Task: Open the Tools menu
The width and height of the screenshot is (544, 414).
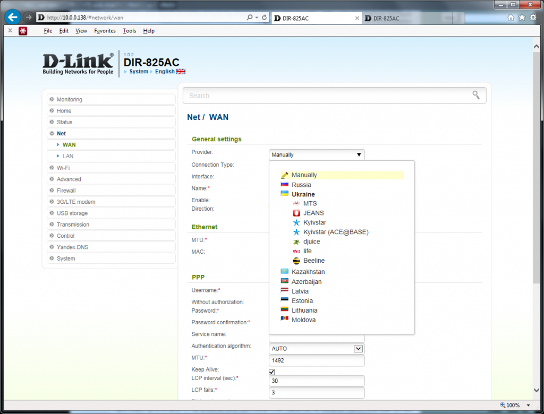Action: (129, 31)
